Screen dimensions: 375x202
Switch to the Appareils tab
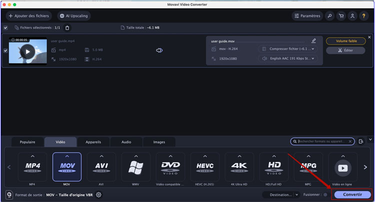point(93,142)
